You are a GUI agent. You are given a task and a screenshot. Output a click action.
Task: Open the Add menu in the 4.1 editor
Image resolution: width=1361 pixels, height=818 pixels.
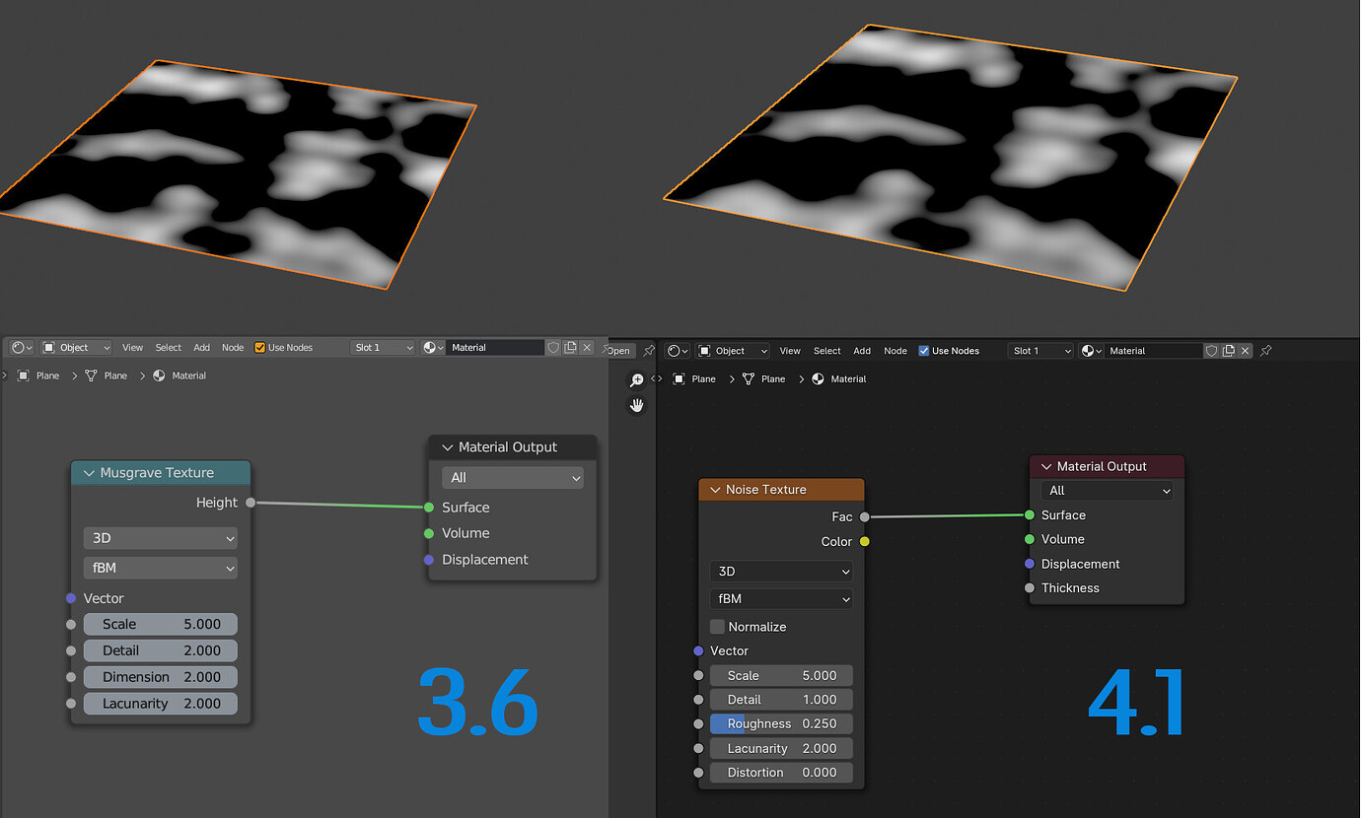point(862,351)
